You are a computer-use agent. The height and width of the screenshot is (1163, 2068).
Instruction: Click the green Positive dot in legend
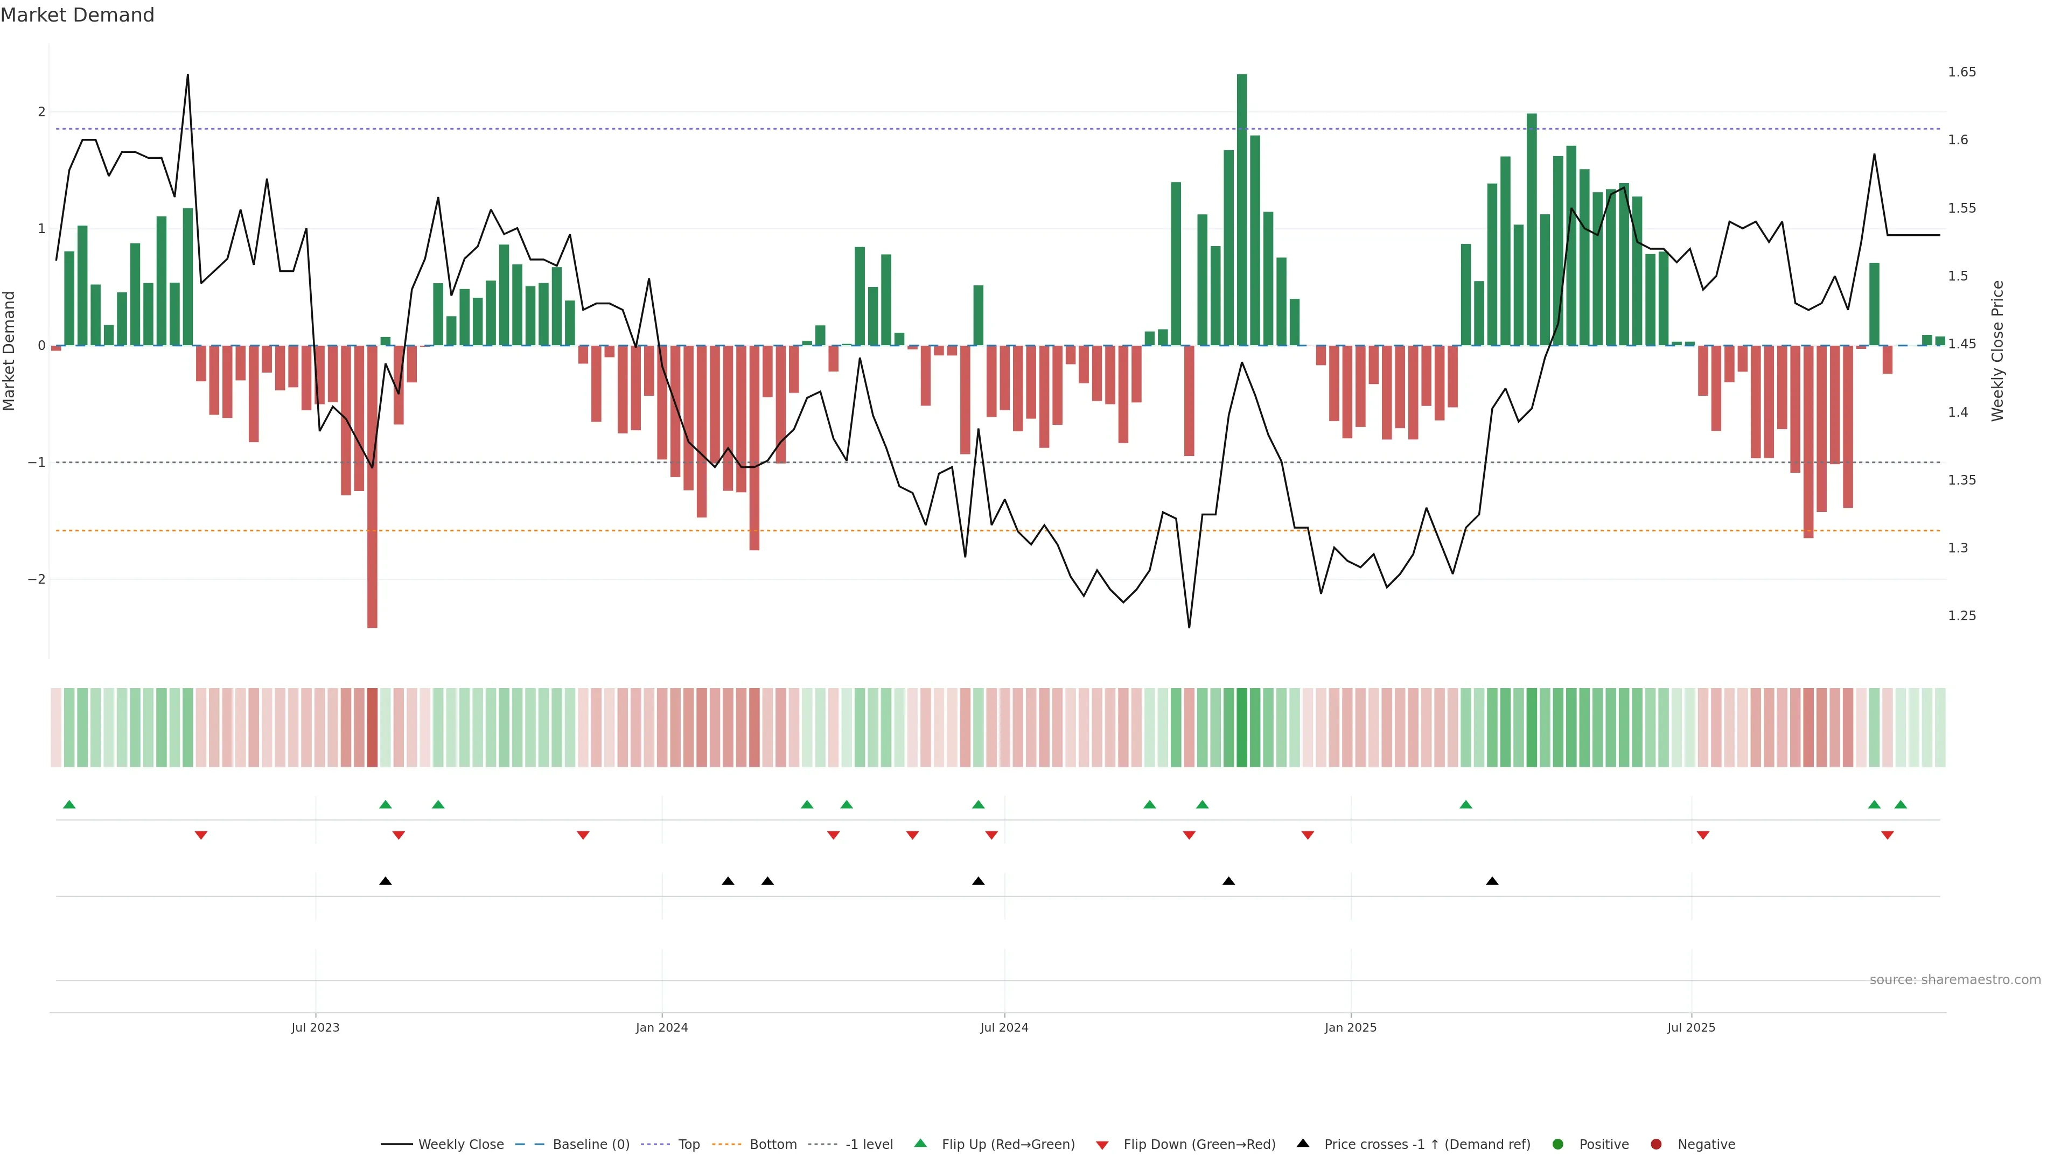coord(1558,1145)
